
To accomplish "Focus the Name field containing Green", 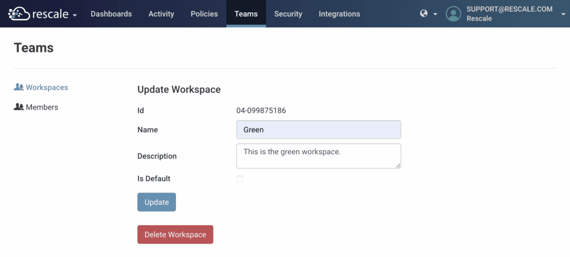I will (318, 130).
